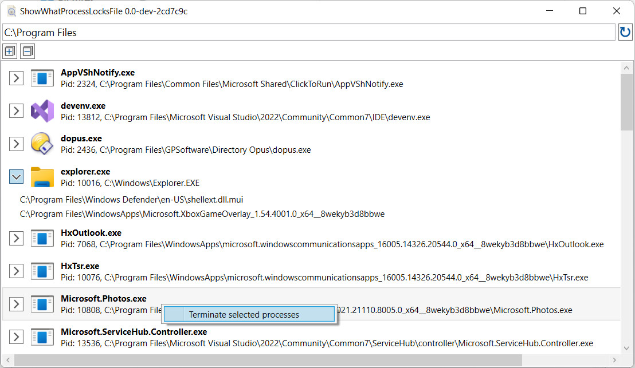This screenshot has width=635, height=368.
Task: Expand the dopus.exe entry
Action: tap(16, 144)
